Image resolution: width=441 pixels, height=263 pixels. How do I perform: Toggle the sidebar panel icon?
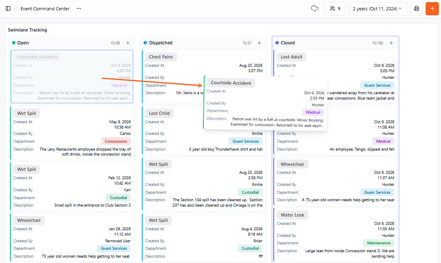(8, 9)
